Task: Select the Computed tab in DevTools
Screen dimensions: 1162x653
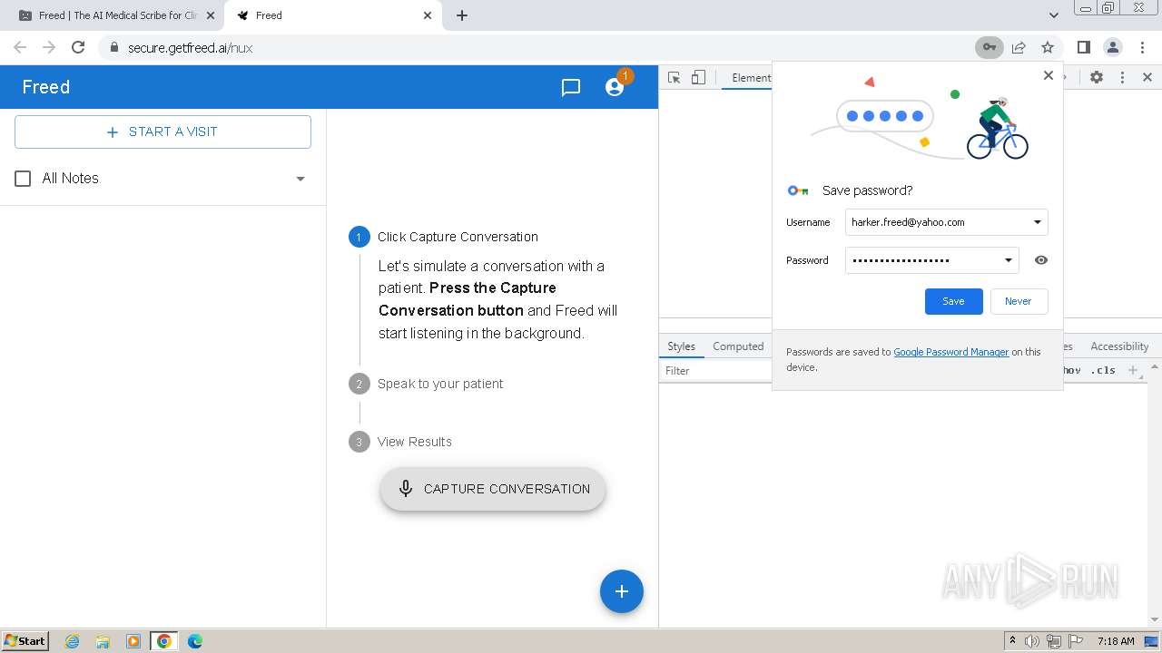Action: [x=738, y=346]
